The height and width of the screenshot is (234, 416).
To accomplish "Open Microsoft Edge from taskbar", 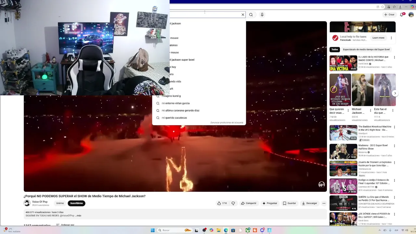I will [226, 230].
